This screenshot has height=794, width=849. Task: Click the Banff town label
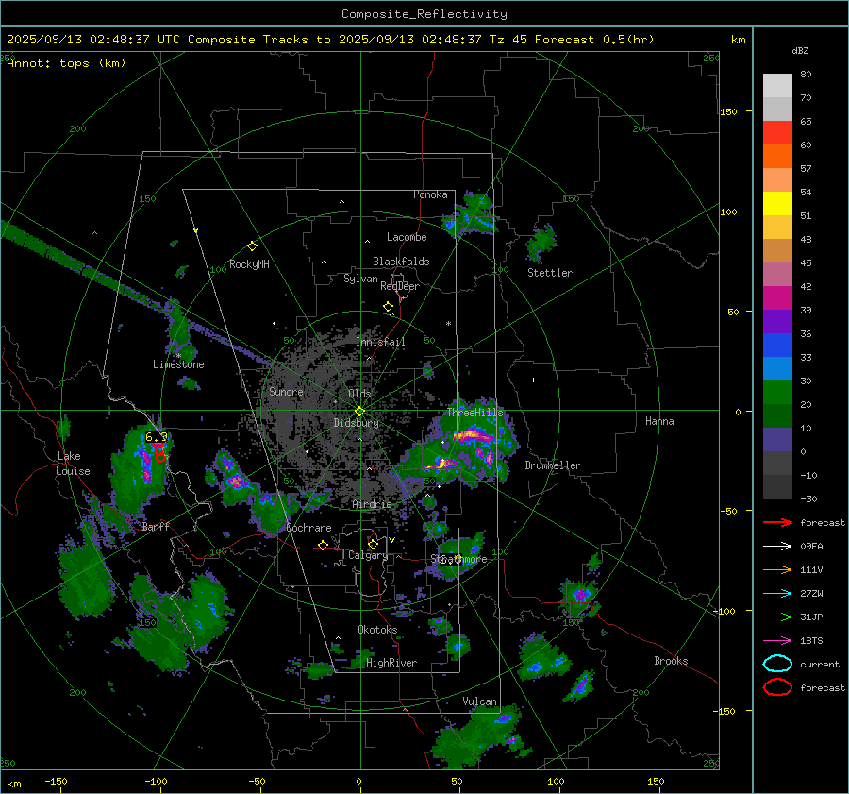coord(156,527)
